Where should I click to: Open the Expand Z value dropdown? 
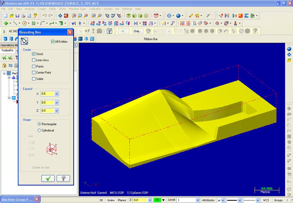(57, 111)
